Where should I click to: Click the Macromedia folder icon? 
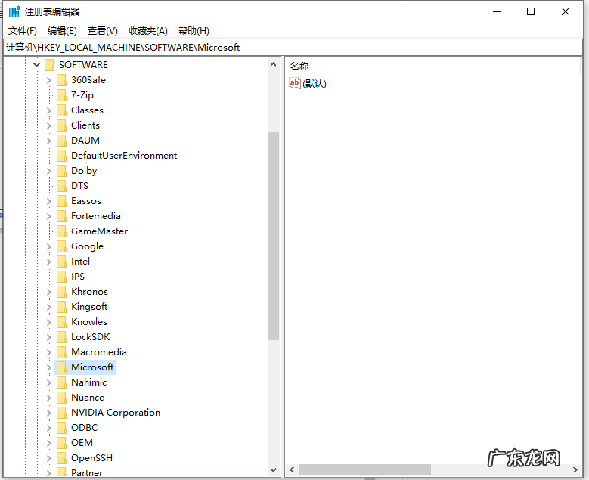61,352
